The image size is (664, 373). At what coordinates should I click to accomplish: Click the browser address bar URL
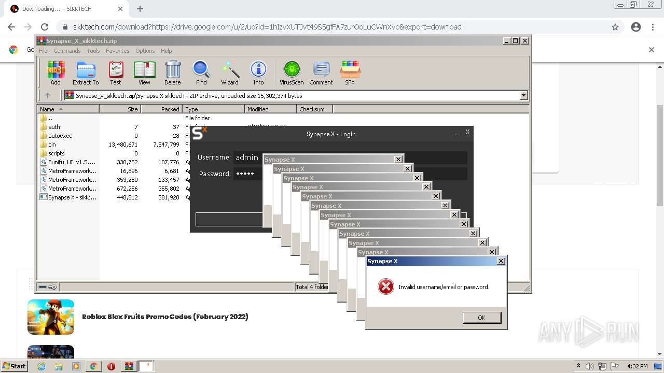click(267, 27)
